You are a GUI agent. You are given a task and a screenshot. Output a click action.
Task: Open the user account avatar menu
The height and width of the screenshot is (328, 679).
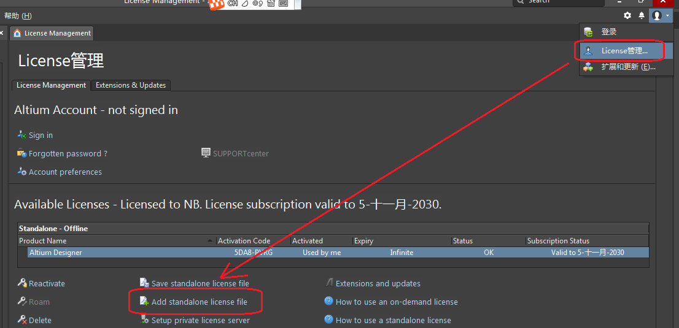(657, 15)
